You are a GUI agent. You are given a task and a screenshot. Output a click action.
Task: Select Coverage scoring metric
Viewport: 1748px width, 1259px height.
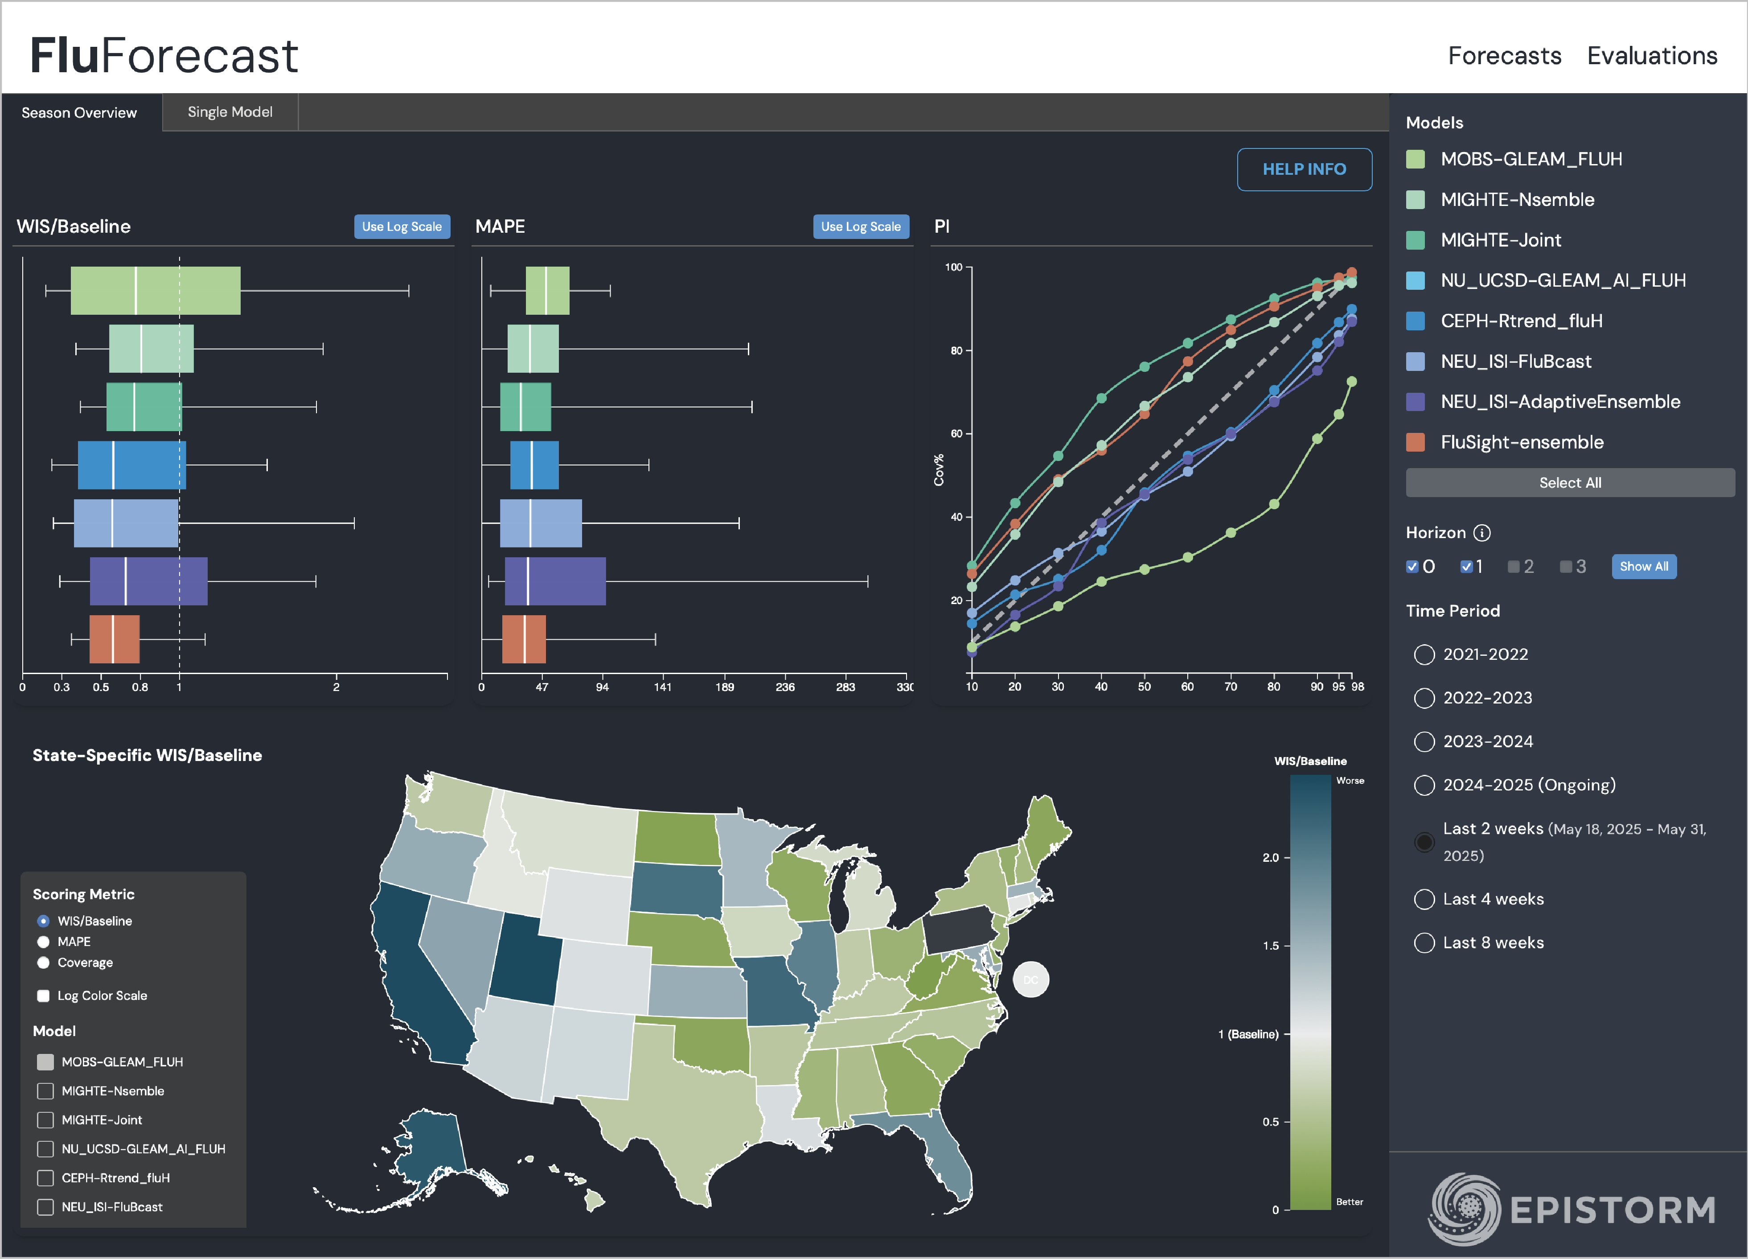point(43,963)
